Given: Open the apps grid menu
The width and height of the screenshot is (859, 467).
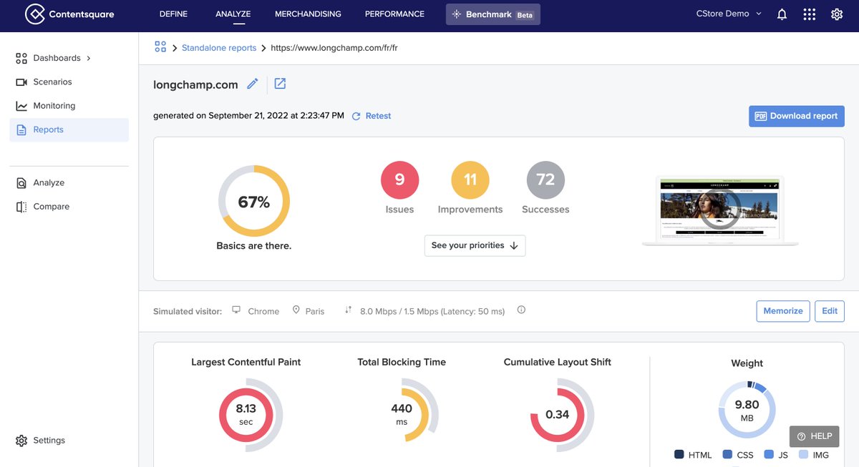Looking at the screenshot, I should (810, 14).
